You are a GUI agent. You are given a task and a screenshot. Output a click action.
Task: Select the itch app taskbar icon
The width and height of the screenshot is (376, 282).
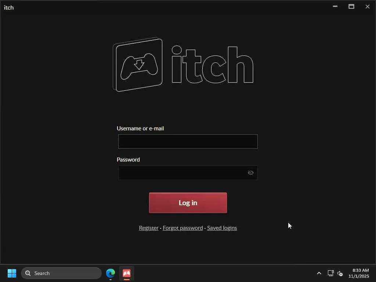pos(127,273)
